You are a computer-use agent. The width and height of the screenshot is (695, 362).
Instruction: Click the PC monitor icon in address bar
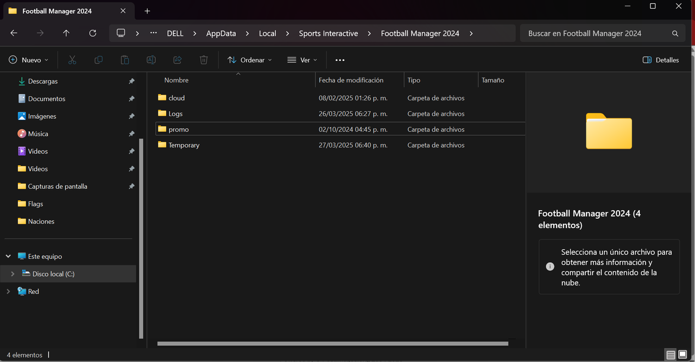[x=121, y=33]
